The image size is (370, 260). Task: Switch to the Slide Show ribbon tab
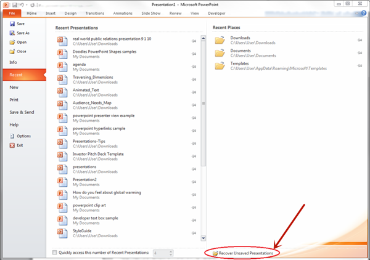click(x=151, y=14)
